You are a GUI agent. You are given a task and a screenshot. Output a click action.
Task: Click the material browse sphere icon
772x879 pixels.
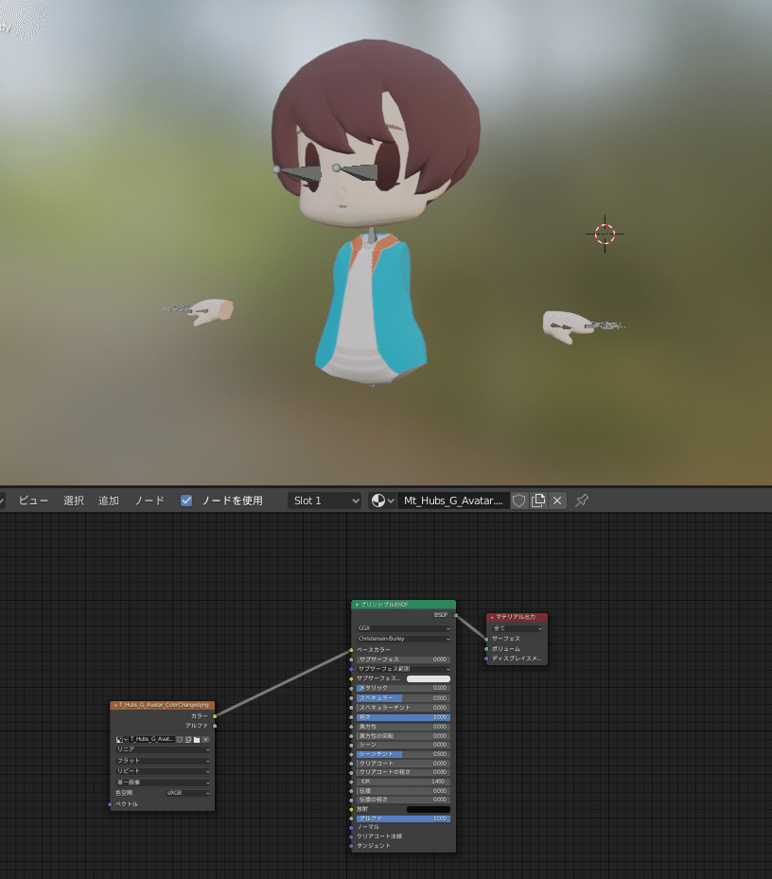382,501
